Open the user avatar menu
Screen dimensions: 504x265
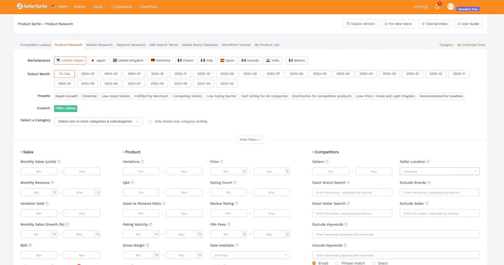tap(451, 6)
